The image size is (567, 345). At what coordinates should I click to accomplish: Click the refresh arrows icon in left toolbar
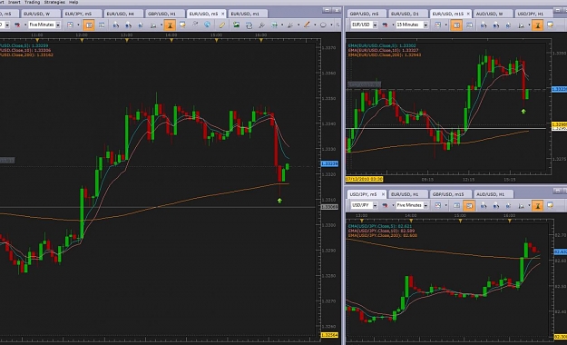tap(249, 25)
